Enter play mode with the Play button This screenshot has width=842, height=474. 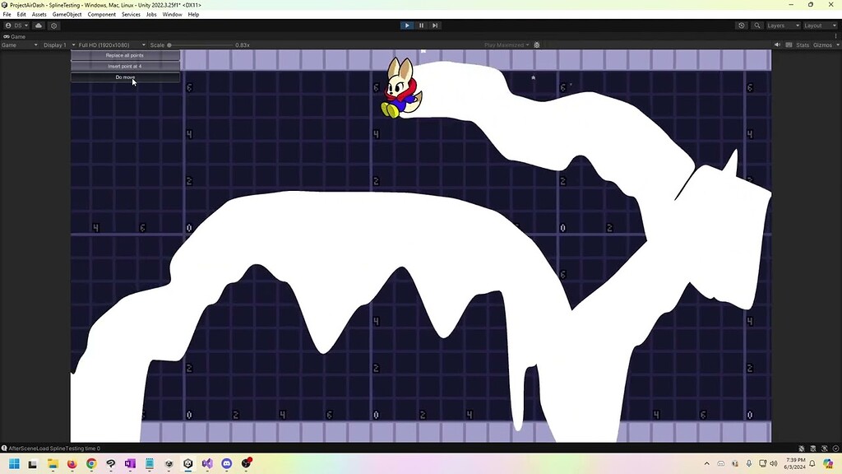(x=407, y=26)
